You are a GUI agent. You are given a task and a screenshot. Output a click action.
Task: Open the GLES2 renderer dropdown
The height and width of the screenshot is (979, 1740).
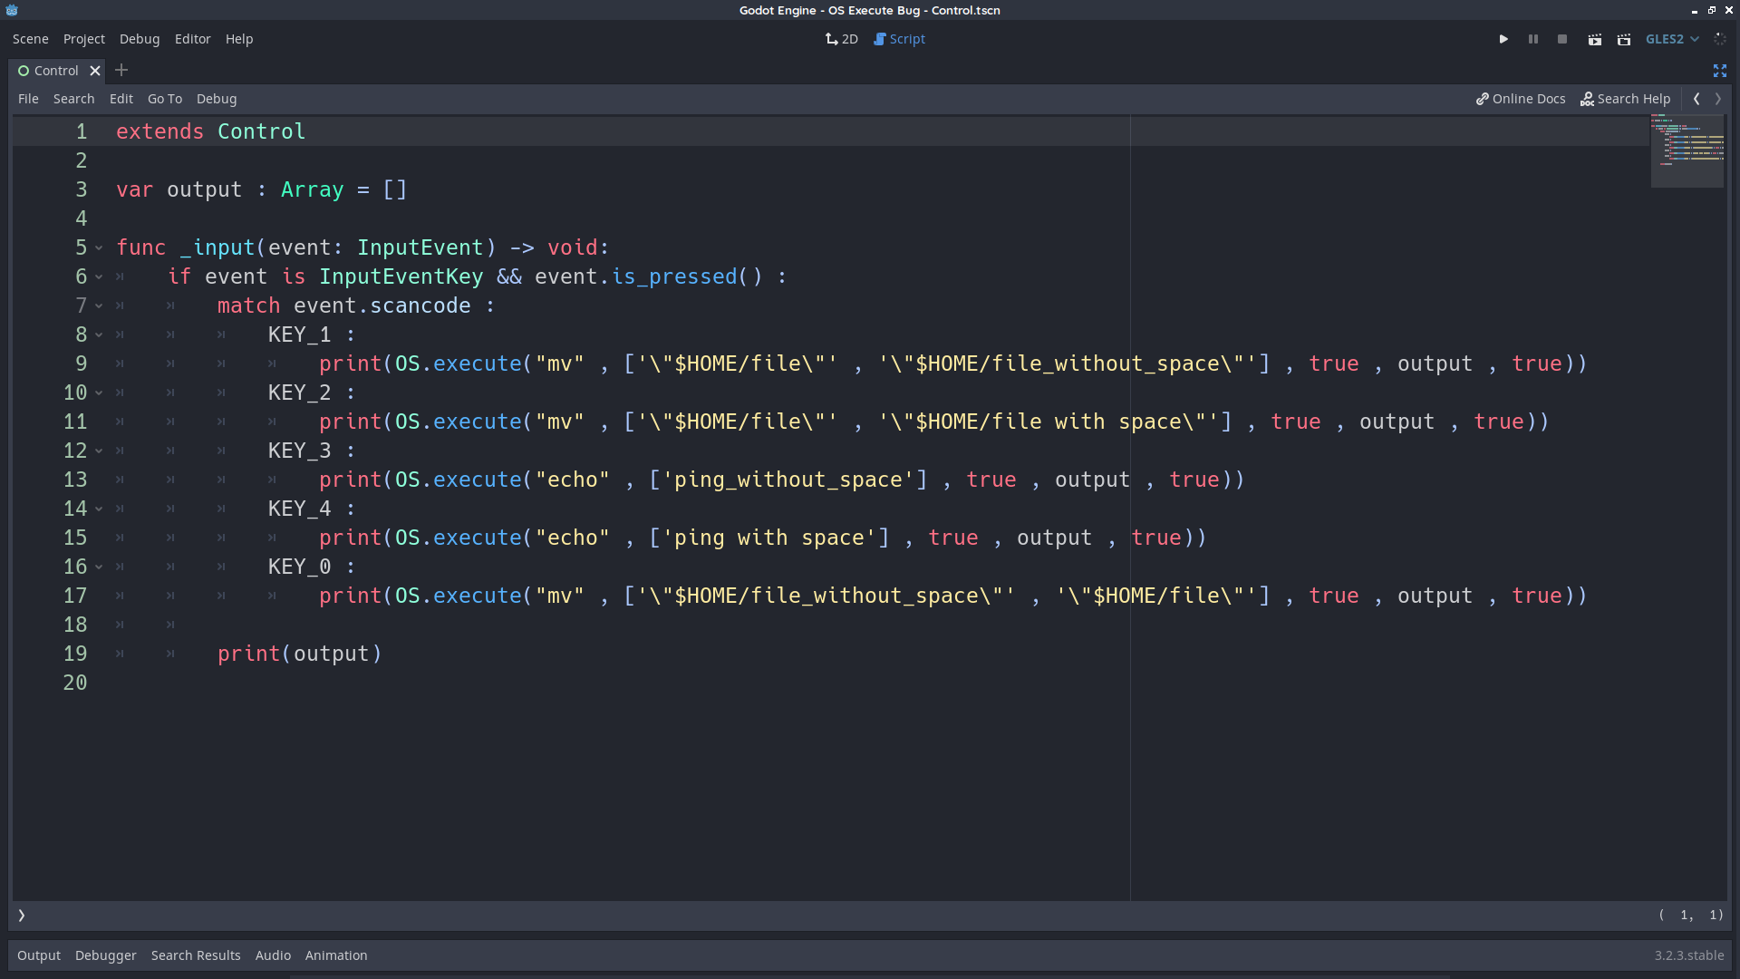1670,39
